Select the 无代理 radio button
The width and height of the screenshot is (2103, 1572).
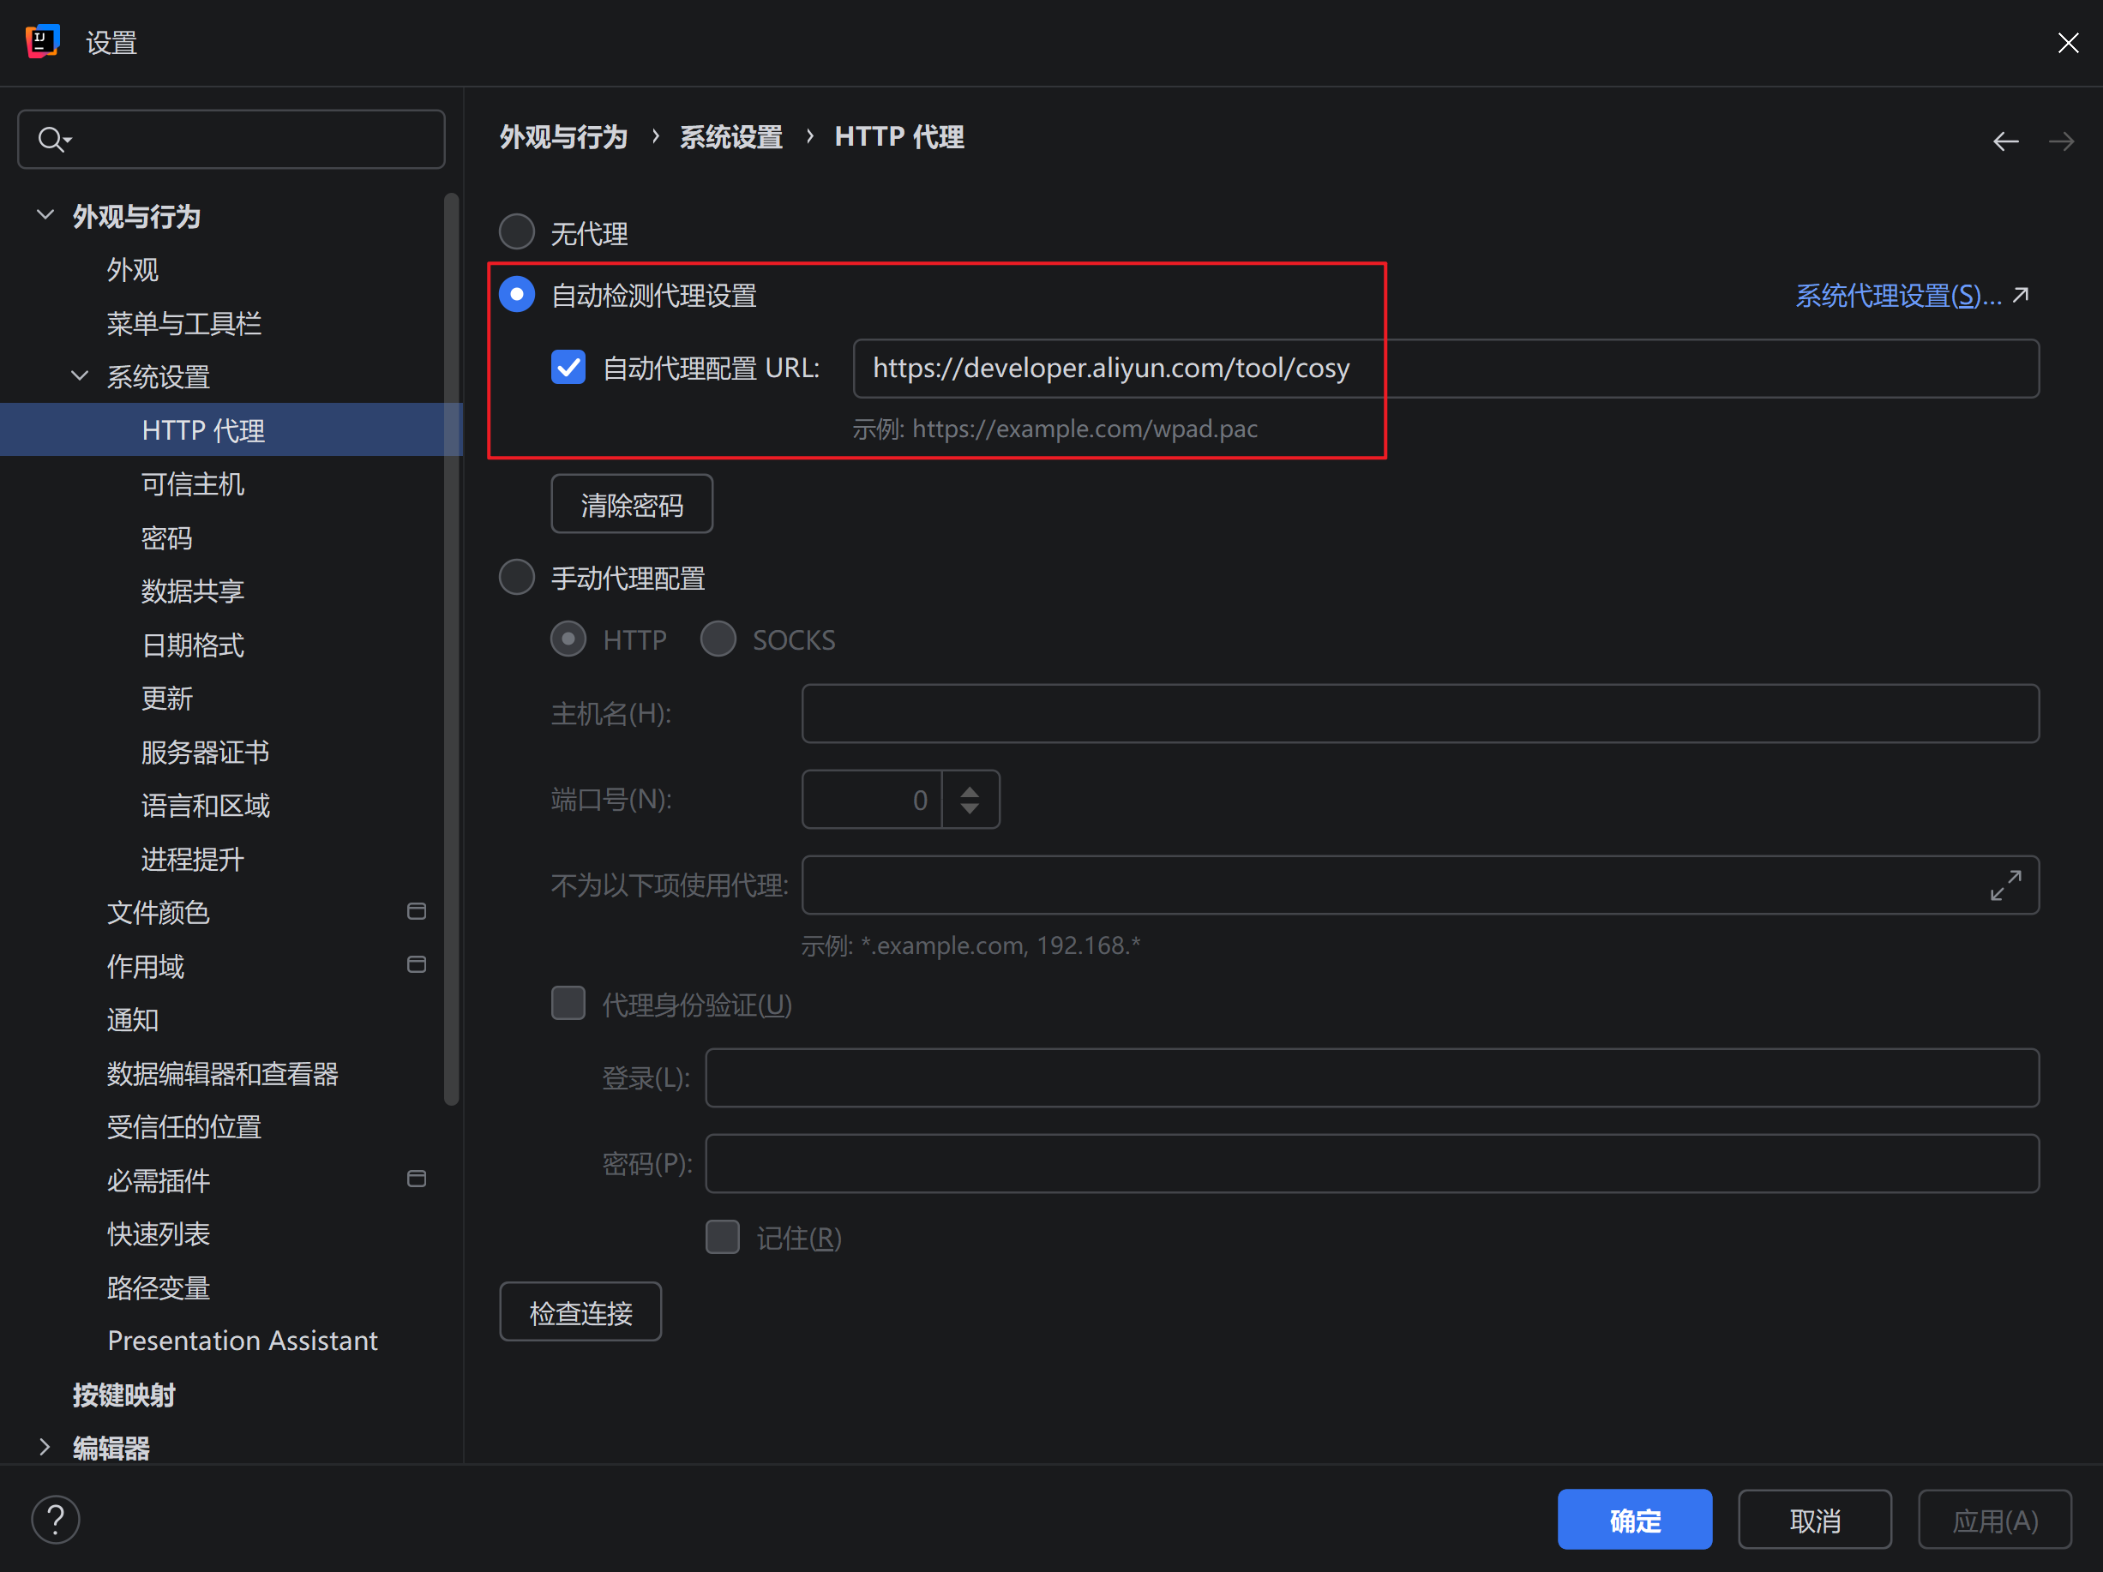coord(517,231)
